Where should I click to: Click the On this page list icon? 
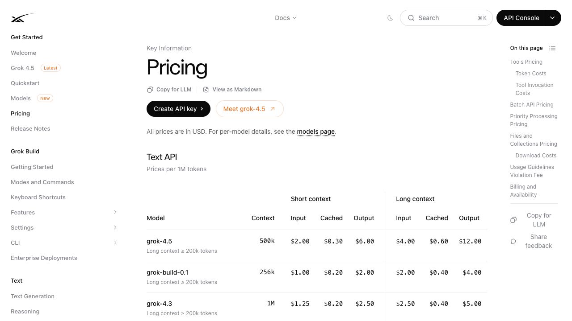tap(552, 48)
